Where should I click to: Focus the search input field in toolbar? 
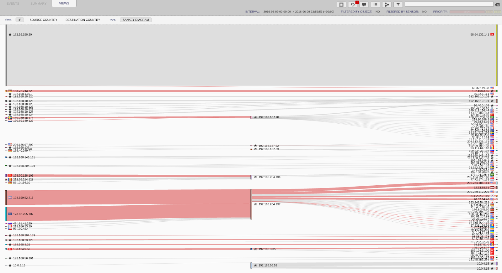[449, 4]
